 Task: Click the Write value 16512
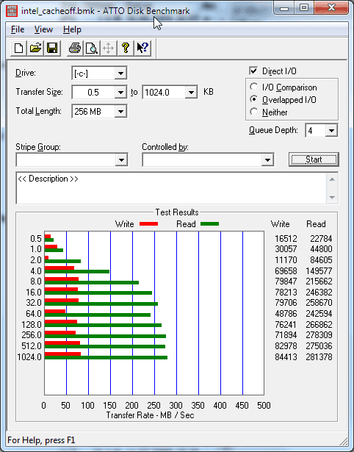[286, 239]
